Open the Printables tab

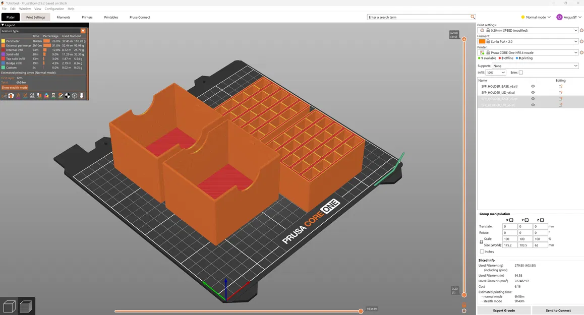click(111, 17)
